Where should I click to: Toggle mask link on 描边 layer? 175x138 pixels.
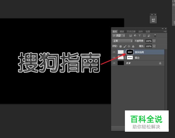tap(125, 58)
